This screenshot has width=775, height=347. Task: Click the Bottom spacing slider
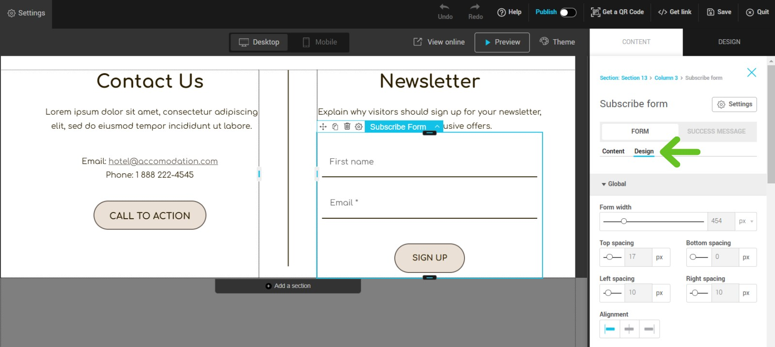[x=699, y=257]
